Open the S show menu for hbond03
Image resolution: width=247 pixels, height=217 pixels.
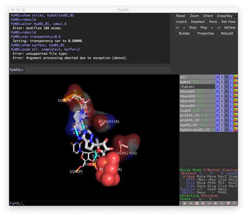pos(222,101)
